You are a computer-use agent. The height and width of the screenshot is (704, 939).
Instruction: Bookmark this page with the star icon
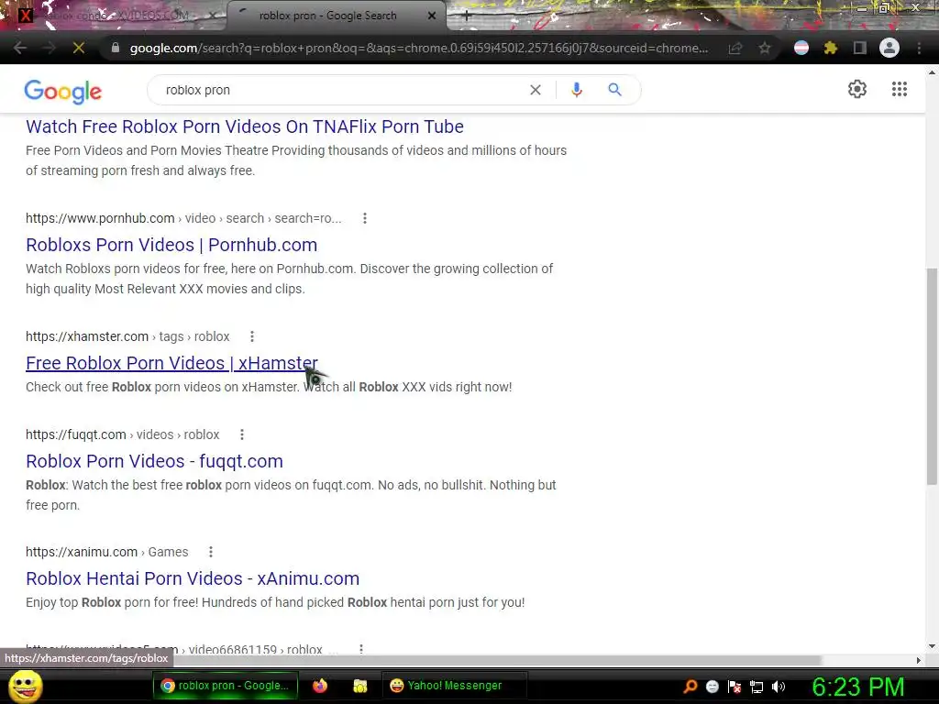pos(765,48)
